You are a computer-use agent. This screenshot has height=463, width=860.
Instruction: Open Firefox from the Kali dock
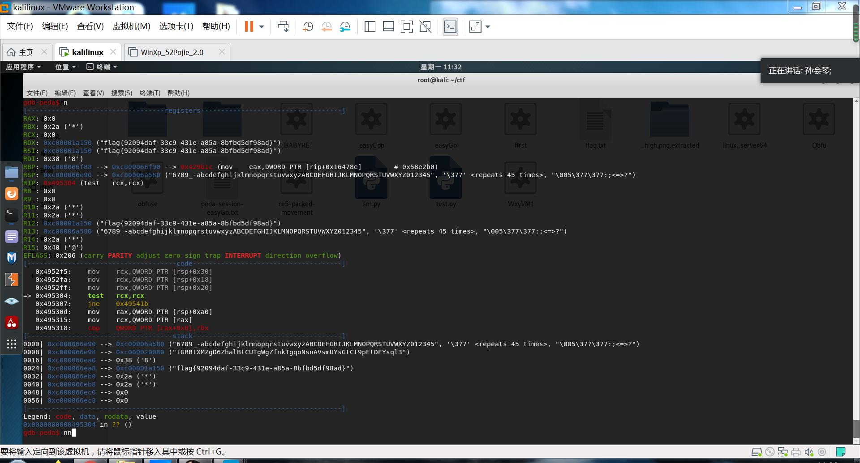(11, 194)
